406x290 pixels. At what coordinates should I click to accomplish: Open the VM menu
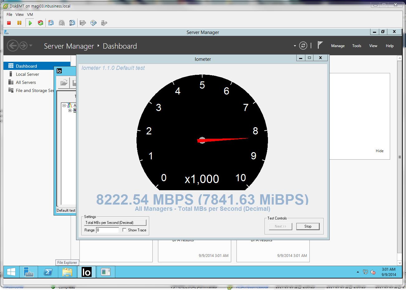(x=30, y=15)
